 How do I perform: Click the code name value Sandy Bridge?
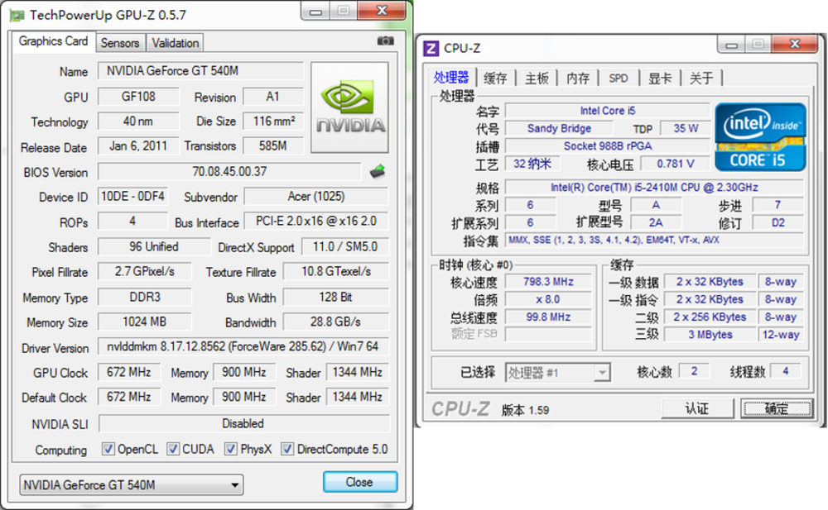559,129
